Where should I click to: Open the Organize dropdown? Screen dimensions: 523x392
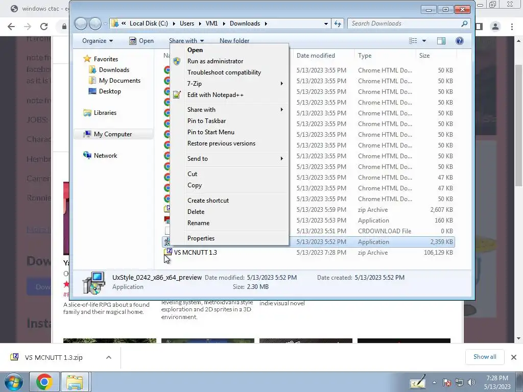pyautogui.click(x=98, y=41)
